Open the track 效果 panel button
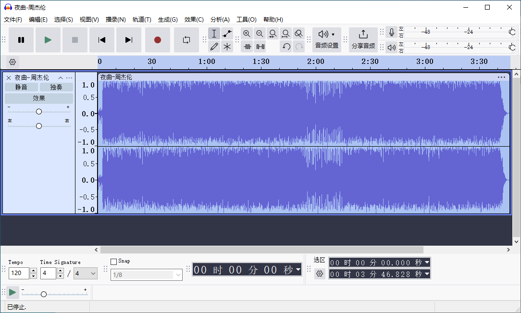Screen dimensions: 521x313 (38, 98)
